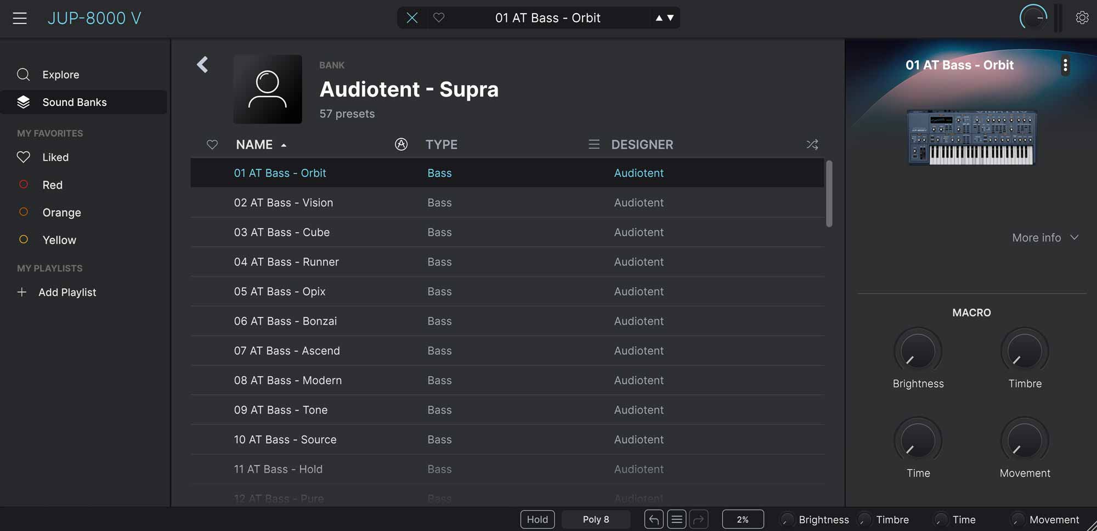The image size is (1097, 531).
Task: Select preset 04 AT Bass - Runner
Action: coord(507,262)
